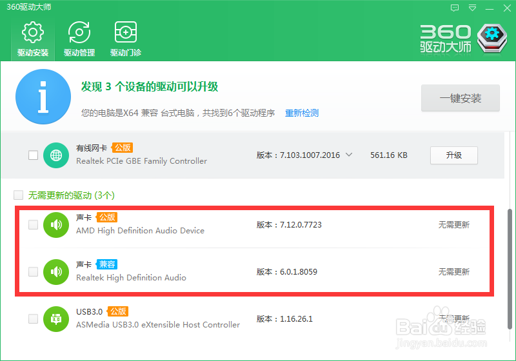
Task: Click ASMedia USB3.0 eXtensible Host Controller text
Action: (x=158, y=325)
